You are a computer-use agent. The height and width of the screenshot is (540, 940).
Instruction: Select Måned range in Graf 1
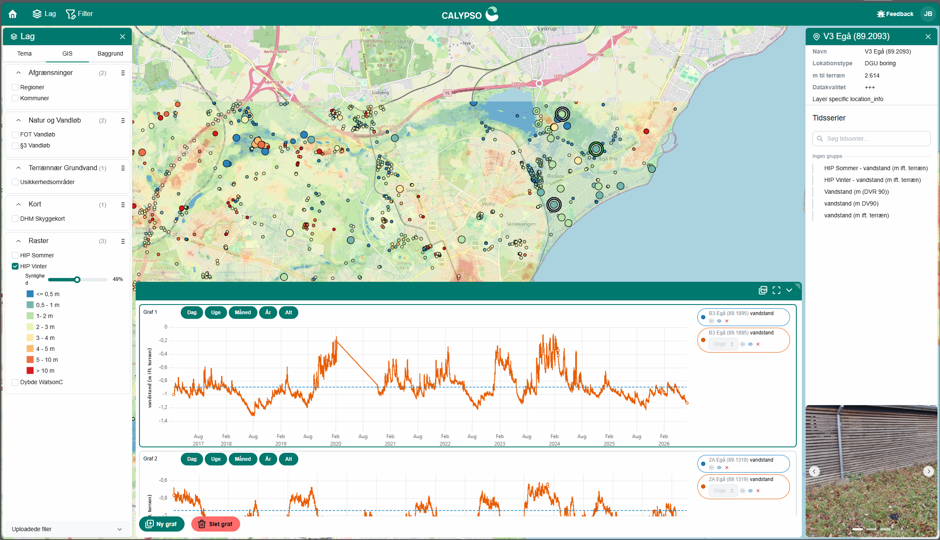tap(243, 313)
